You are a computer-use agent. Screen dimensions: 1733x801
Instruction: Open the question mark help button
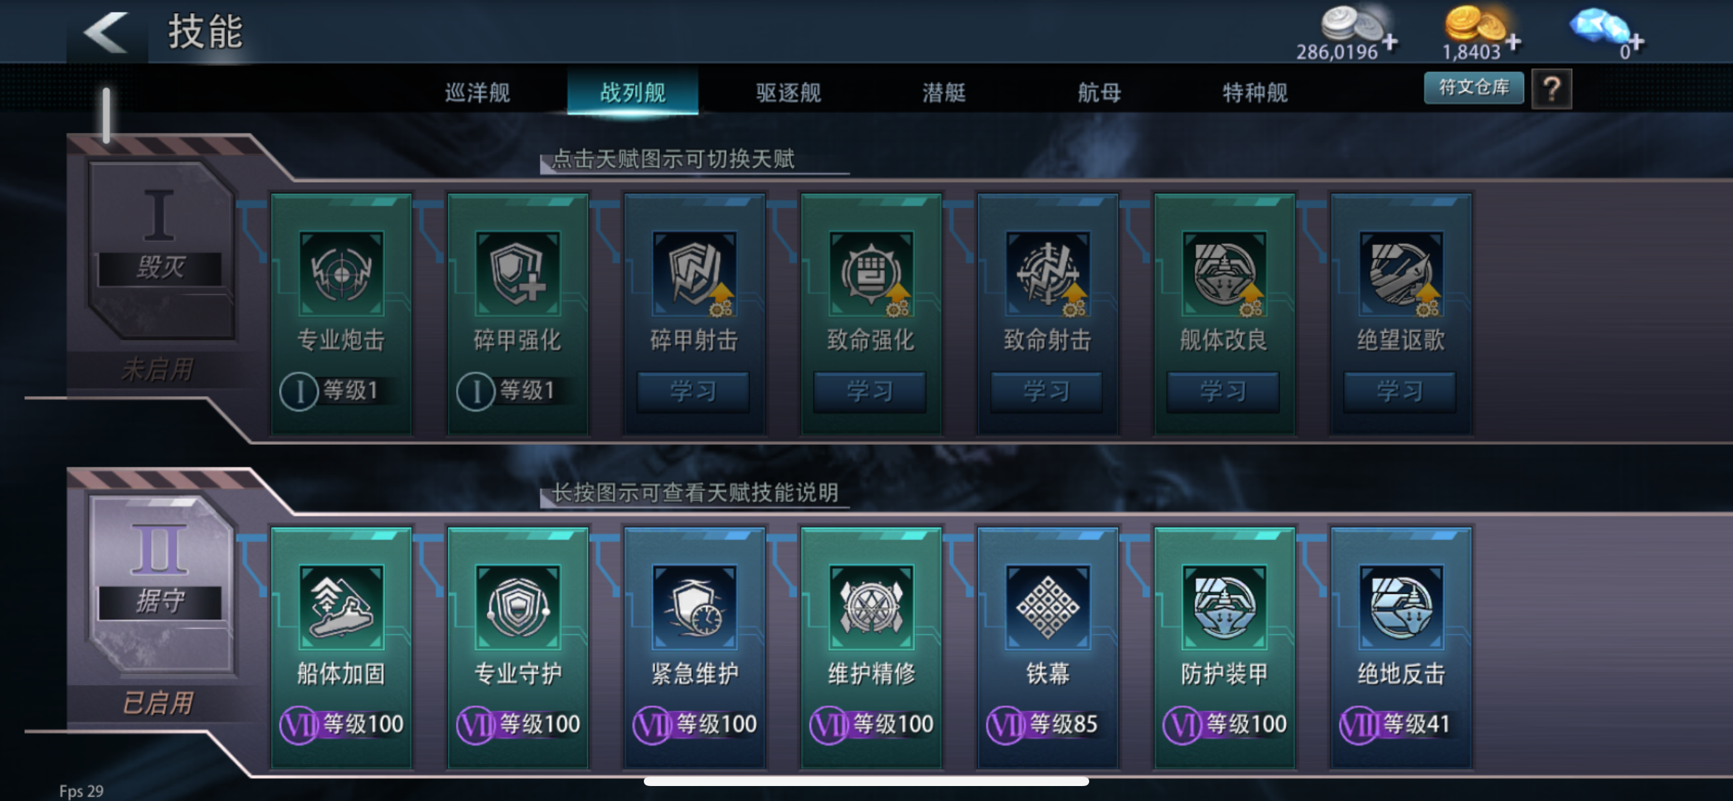[1551, 89]
